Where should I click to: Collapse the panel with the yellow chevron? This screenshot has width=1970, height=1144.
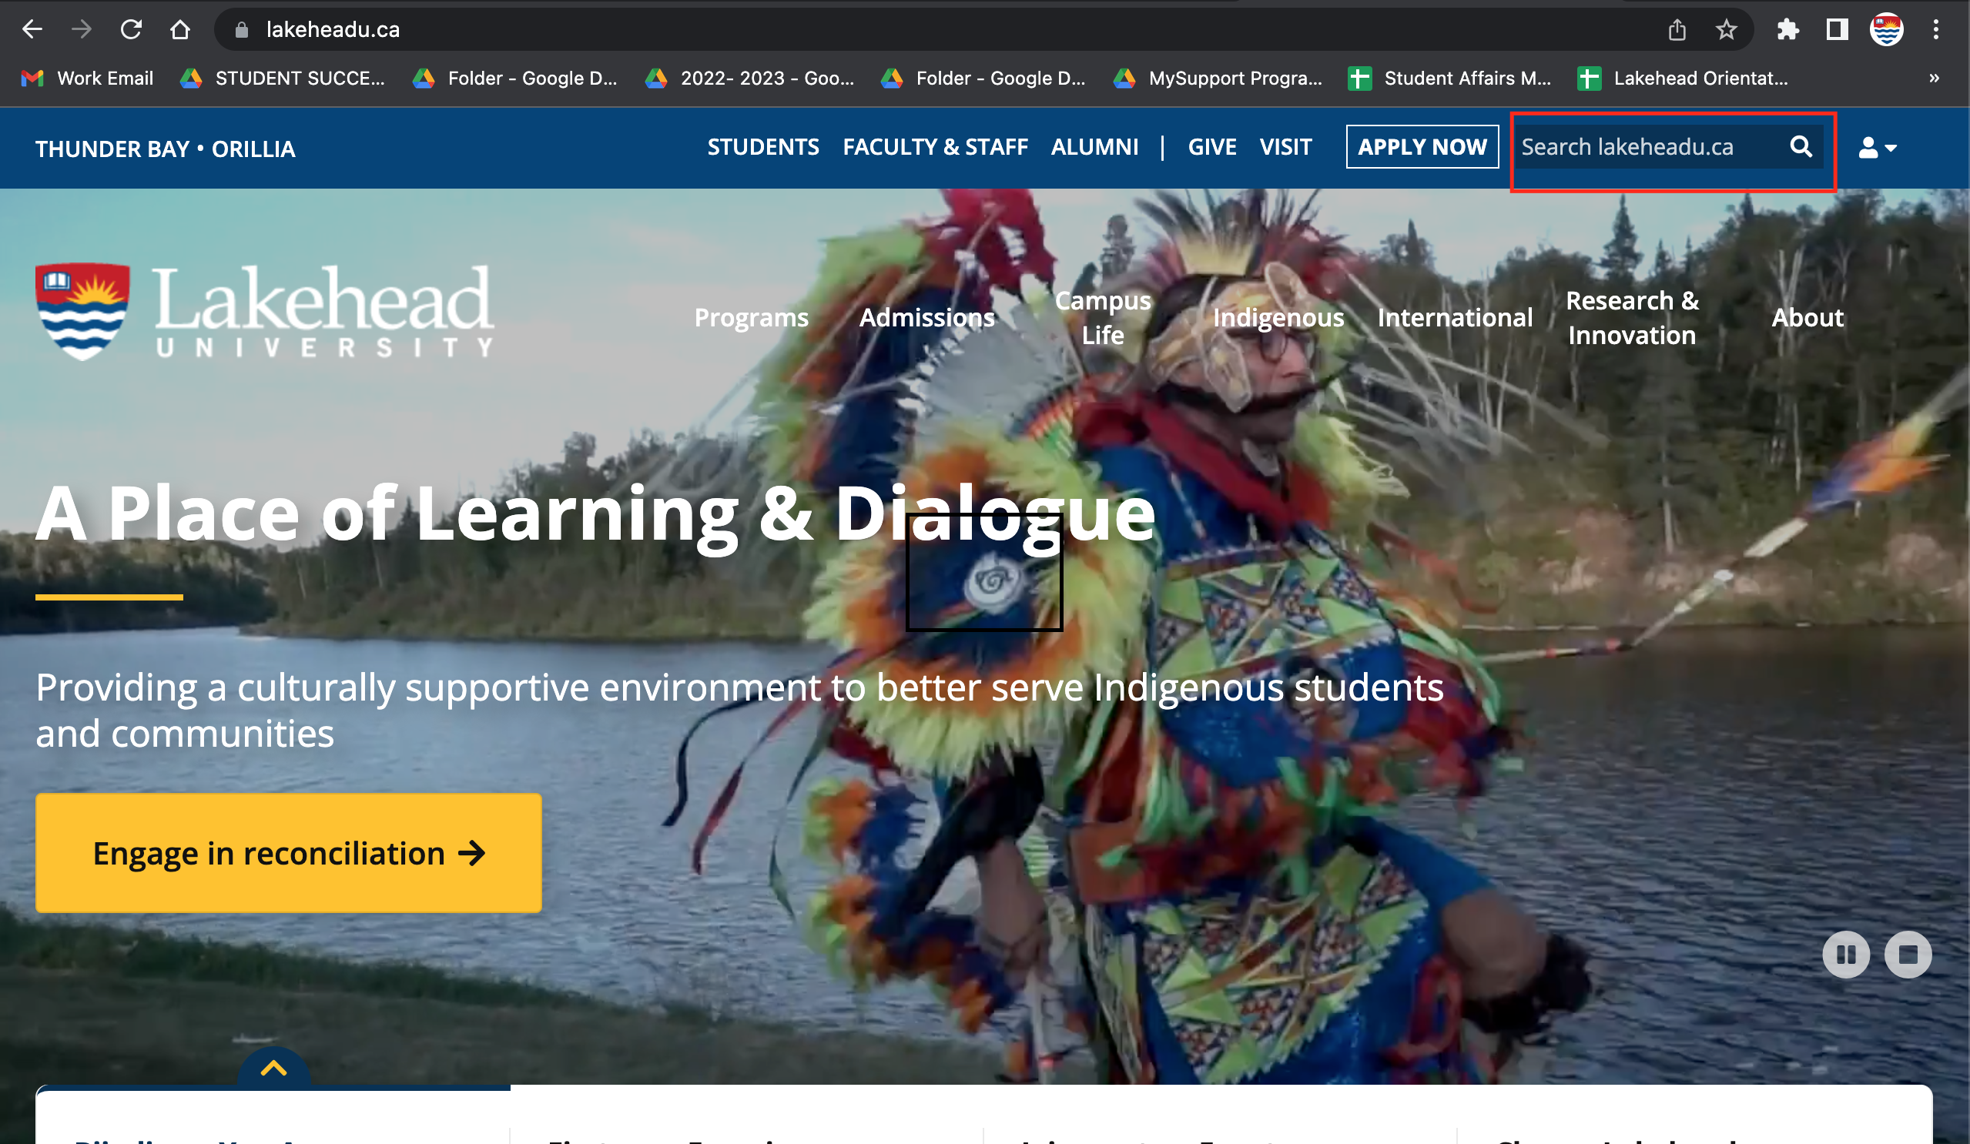point(273,1069)
